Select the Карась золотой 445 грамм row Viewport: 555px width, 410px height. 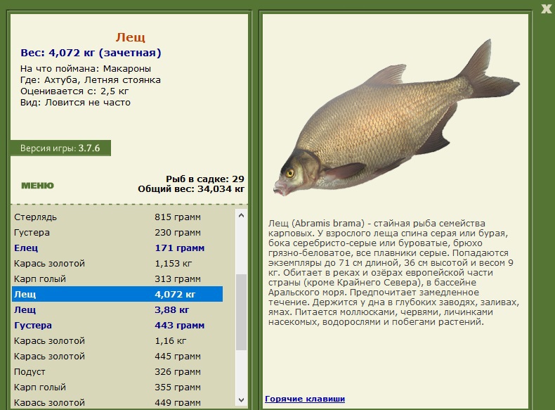[x=117, y=356]
